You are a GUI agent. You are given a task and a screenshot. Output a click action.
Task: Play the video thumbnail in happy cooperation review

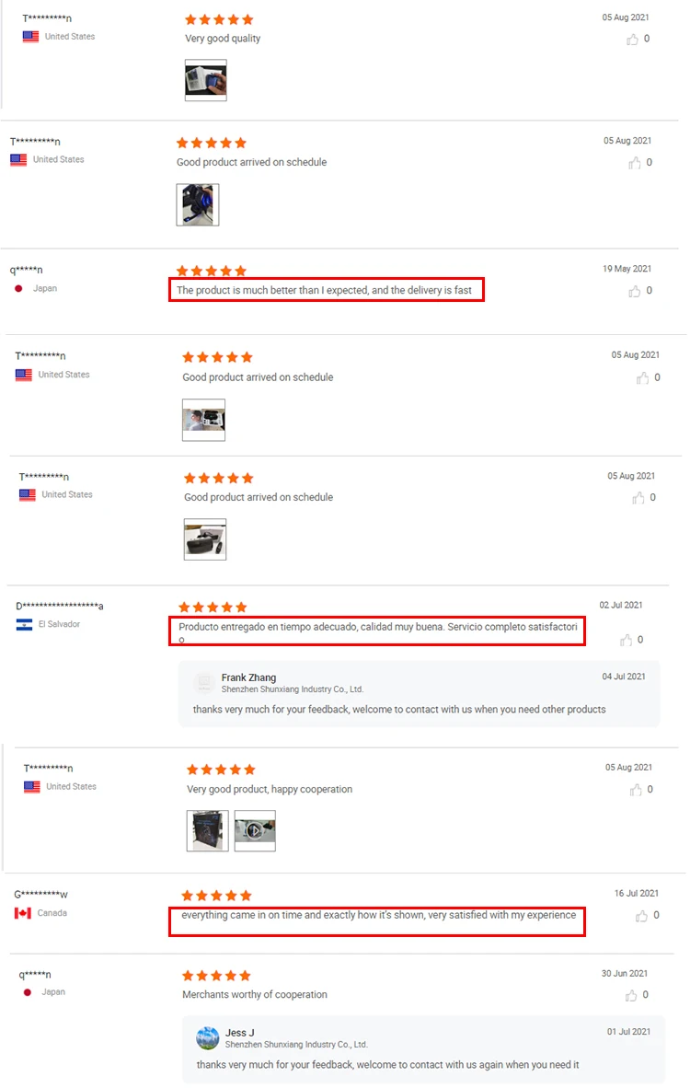[255, 830]
